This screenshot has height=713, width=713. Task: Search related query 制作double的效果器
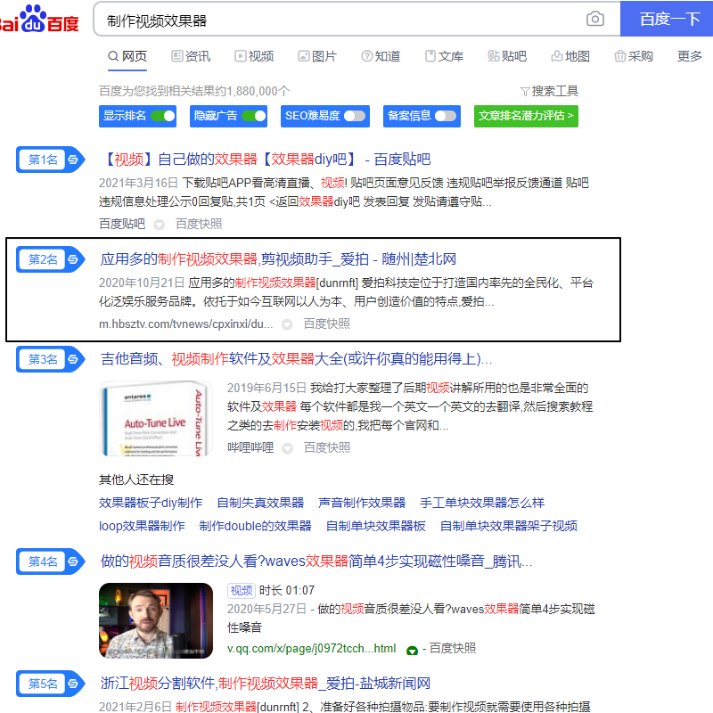pos(256,526)
